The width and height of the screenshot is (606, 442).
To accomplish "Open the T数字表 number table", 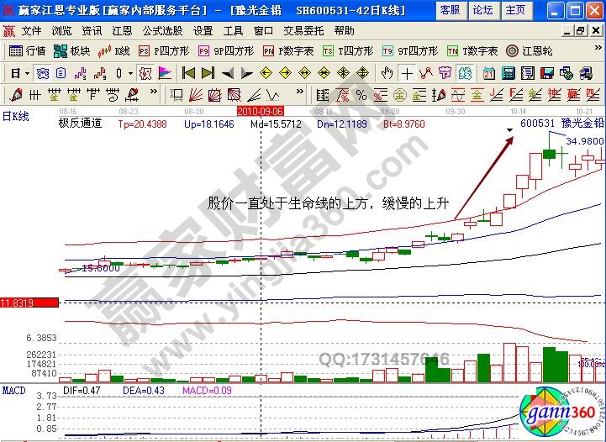I will (x=472, y=50).
